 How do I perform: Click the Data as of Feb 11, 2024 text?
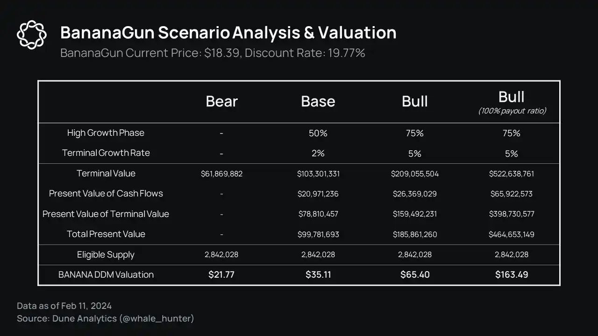pyautogui.click(x=64, y=306)
